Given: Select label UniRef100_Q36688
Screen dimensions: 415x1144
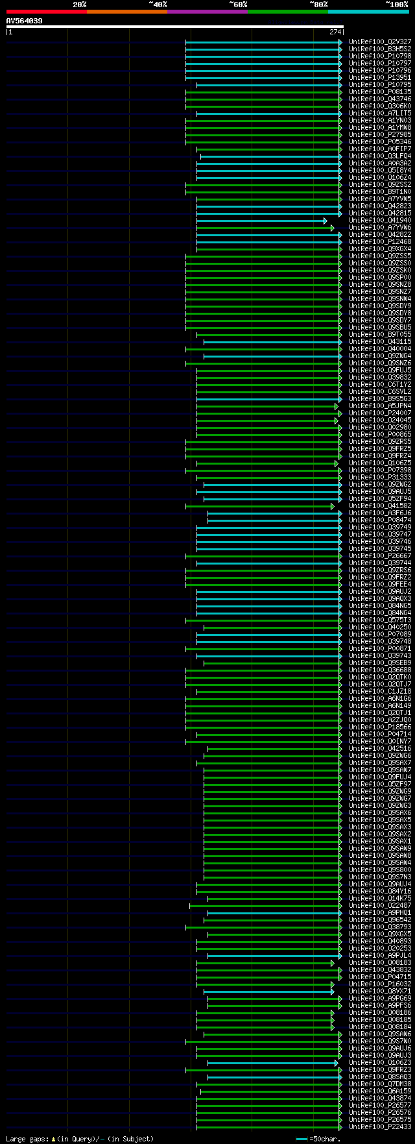Looking at the screenshot, I should pos(380,670).
